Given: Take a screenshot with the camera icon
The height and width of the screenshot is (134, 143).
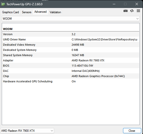Looking at the screenshot, I should pyautogui.click(x=125, y=11).
